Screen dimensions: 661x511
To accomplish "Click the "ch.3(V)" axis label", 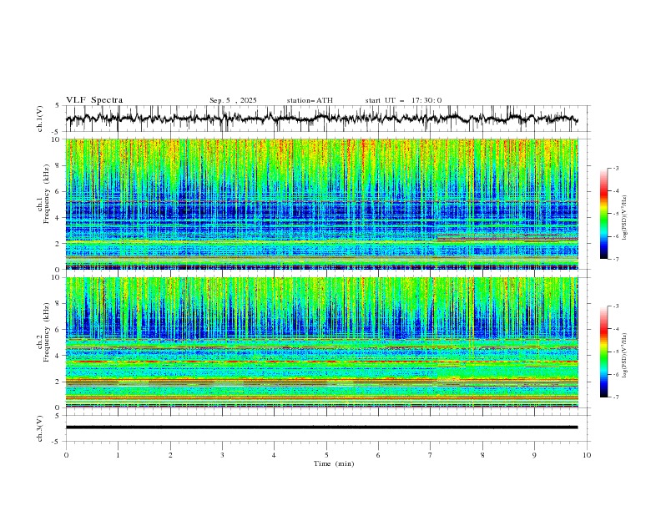I will click(x=40, y=428).
